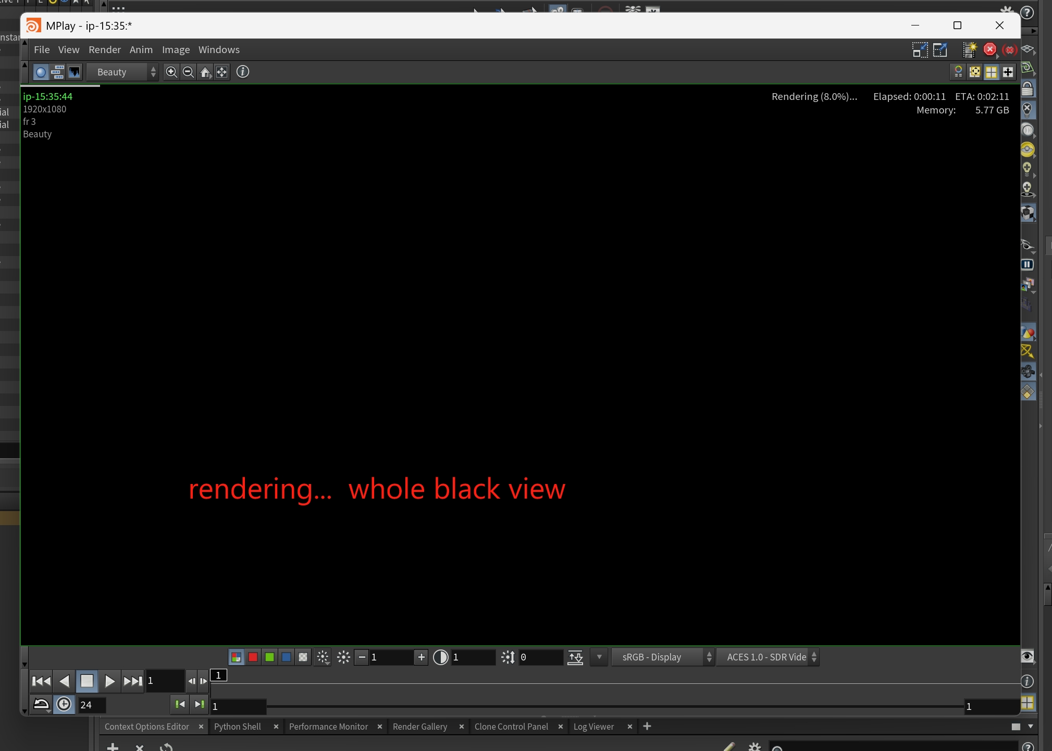
Task: Click the gamma half-circle icon
Action: click(x=440, y=657)
